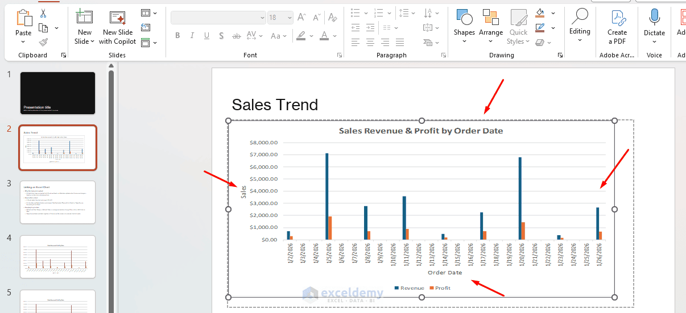
Task: Click the Revenue legend entry
Action: click(409, 288)
